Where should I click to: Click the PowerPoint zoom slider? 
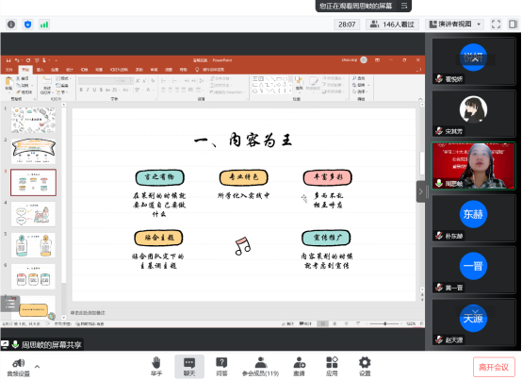(x=385, y=323)
